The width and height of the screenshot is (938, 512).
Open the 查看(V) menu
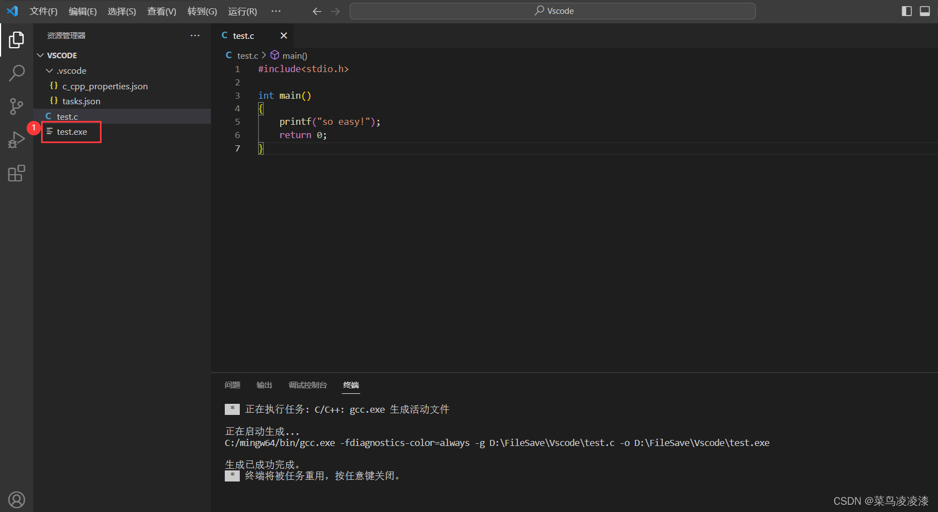tap(162, 11)
